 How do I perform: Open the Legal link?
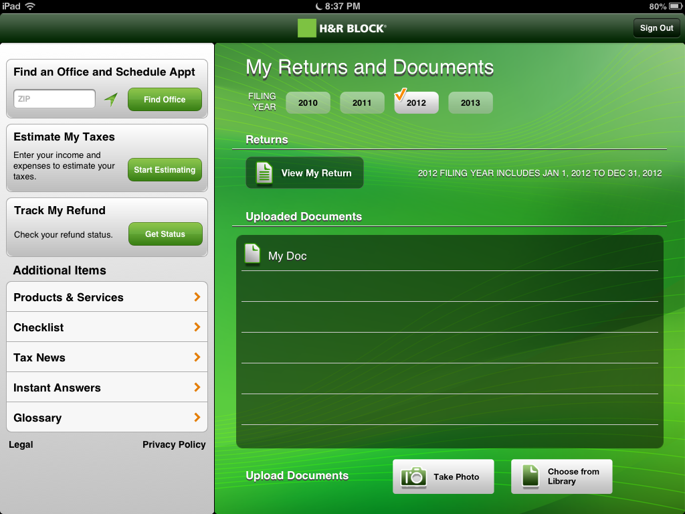tap(21, 444)
